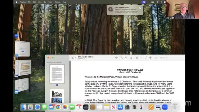This screenshot has height=112, width=199.
Task: Switch to the Mail Stage Manager window
Action: point(22,85)
